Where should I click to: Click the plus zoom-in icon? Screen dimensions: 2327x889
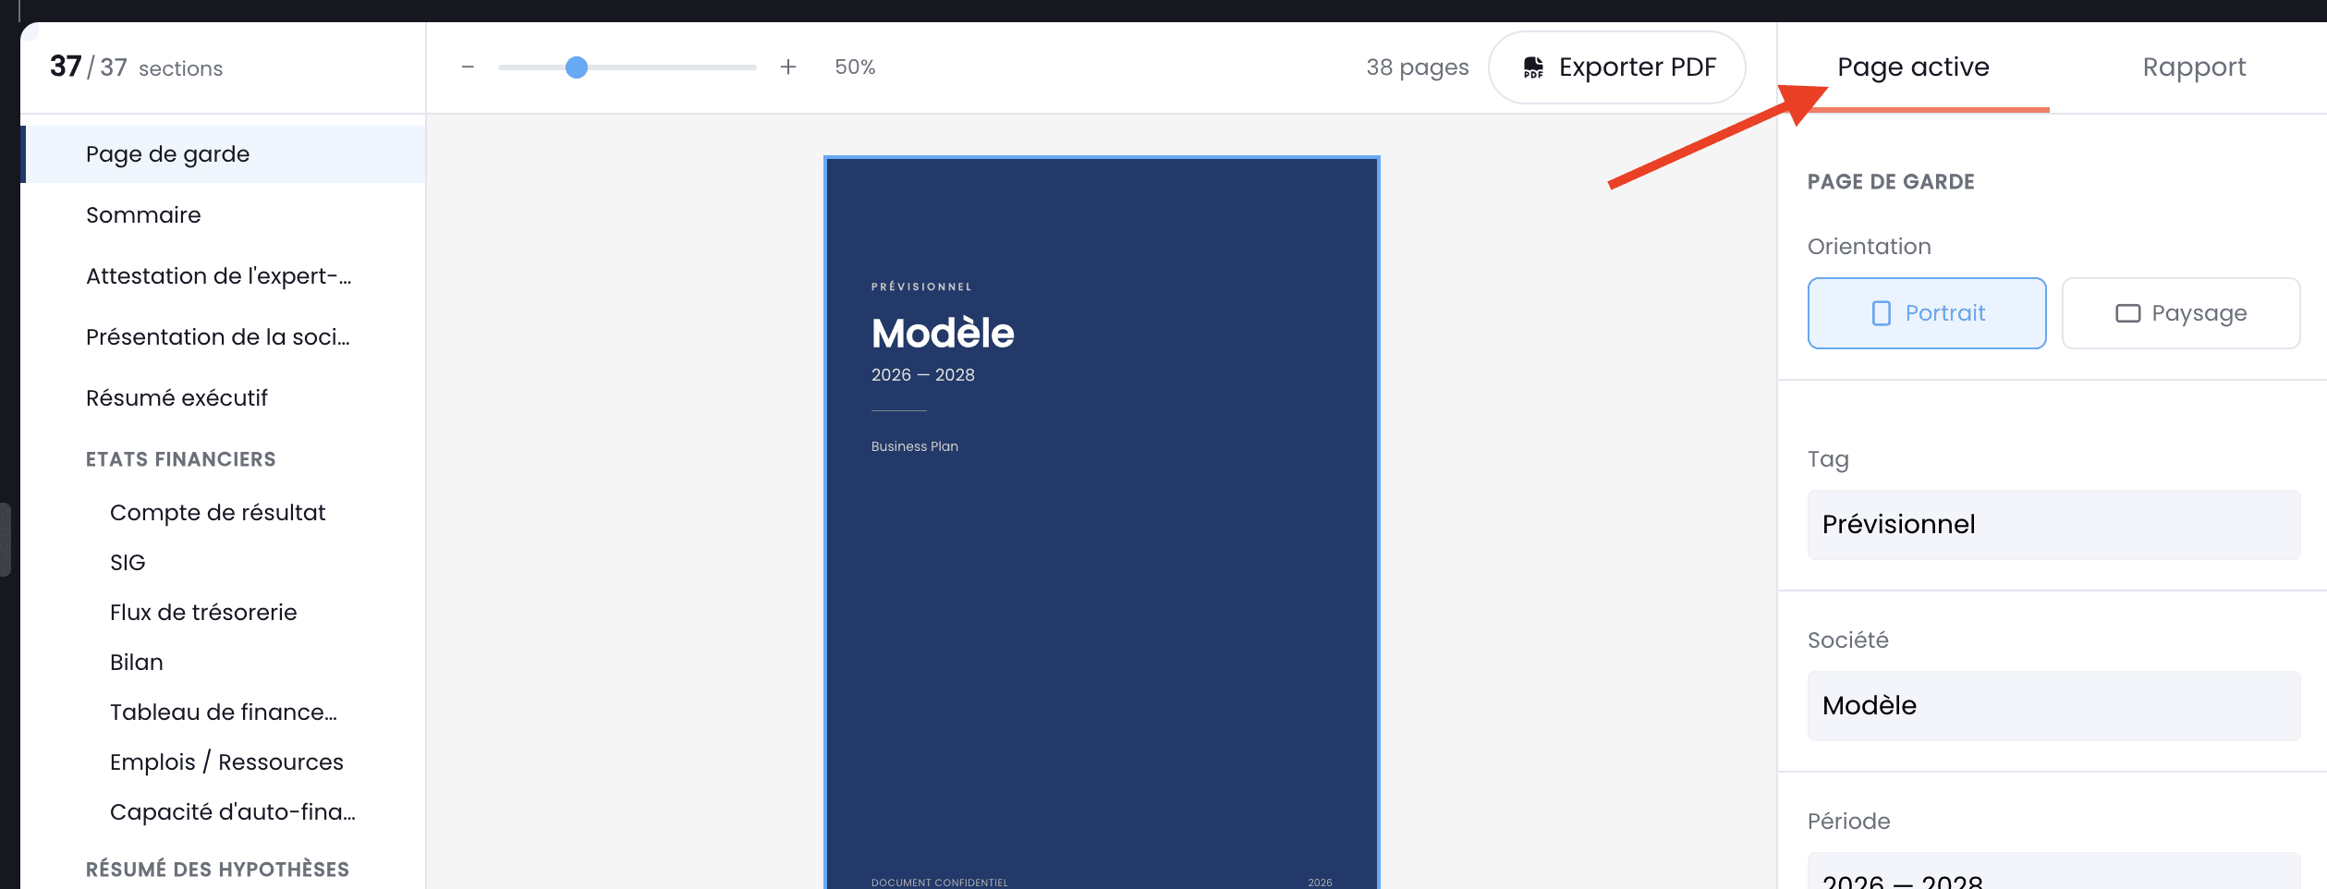point(788,67)
